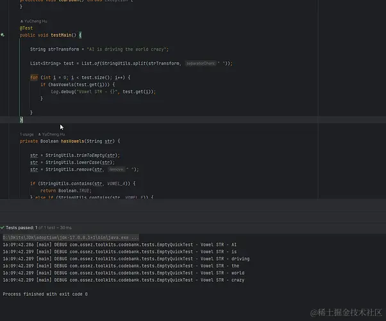This screenshot has width=386, height=321.
Task: Click the console line ending in 'Vowel STR - crazy'
Action: [x=124, y=280]
